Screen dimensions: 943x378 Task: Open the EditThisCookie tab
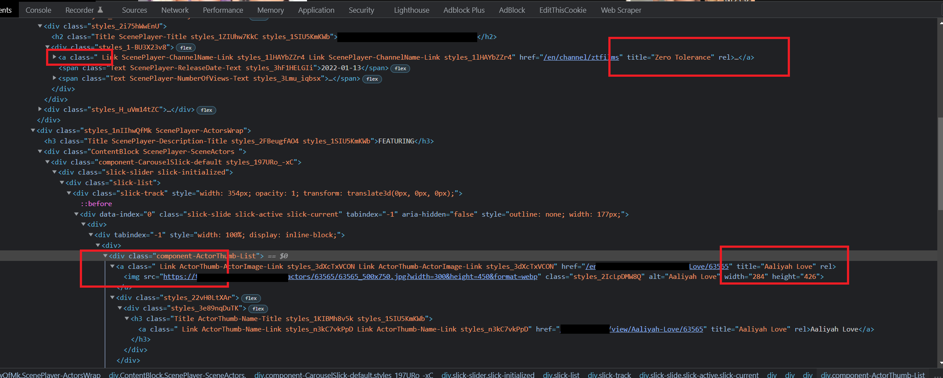click(x=563, y=10)
